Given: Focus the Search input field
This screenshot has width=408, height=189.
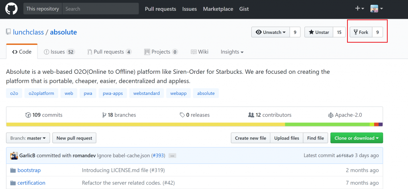Looking at the screenshot, I should (x=100, y=9).
